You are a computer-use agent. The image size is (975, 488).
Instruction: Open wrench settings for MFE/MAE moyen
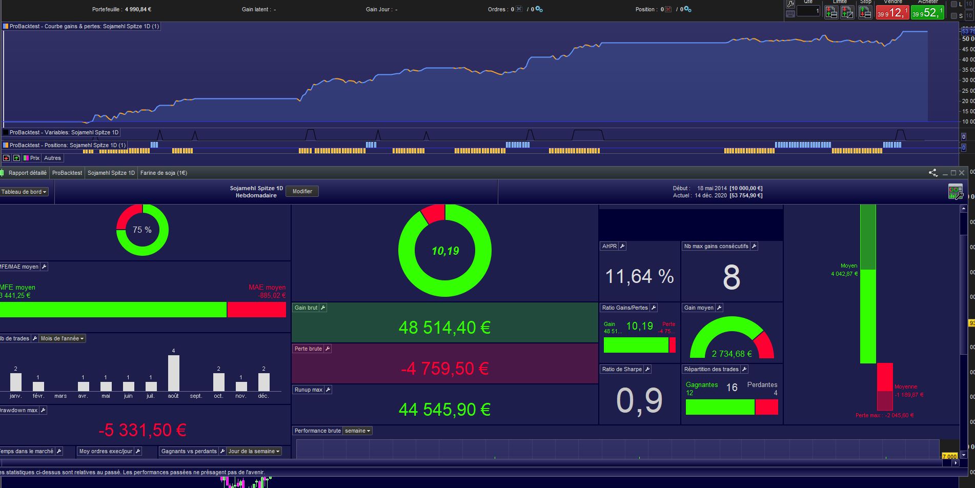44,267
